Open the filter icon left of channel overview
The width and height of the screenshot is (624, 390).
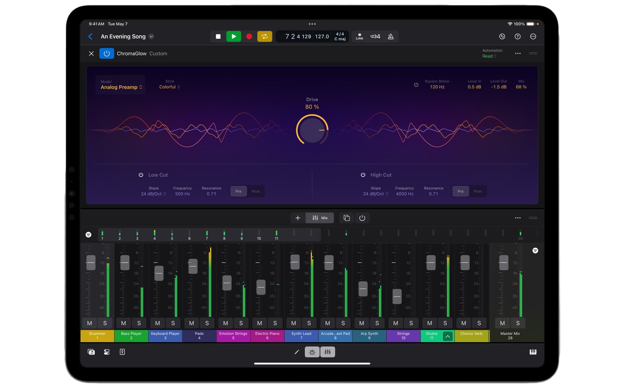tap(89, 235)
